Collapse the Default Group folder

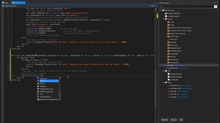pos(161,10)
